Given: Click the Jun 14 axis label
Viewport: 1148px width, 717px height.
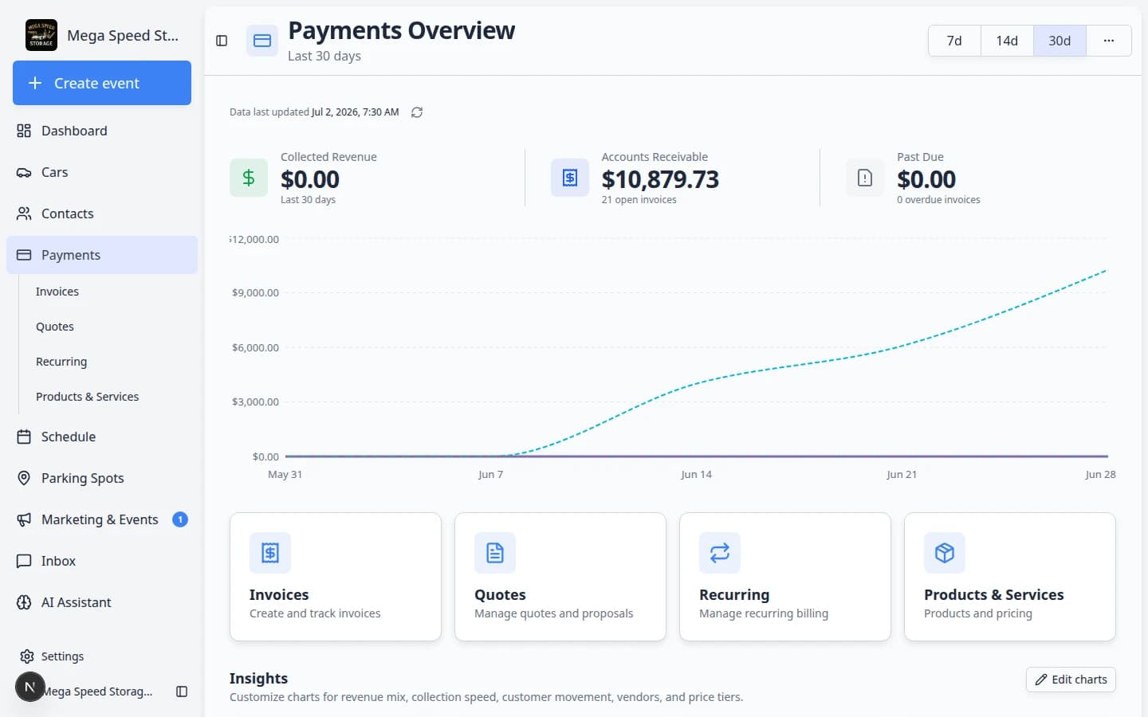Looking at the screenshot, I should coord(696,474).
